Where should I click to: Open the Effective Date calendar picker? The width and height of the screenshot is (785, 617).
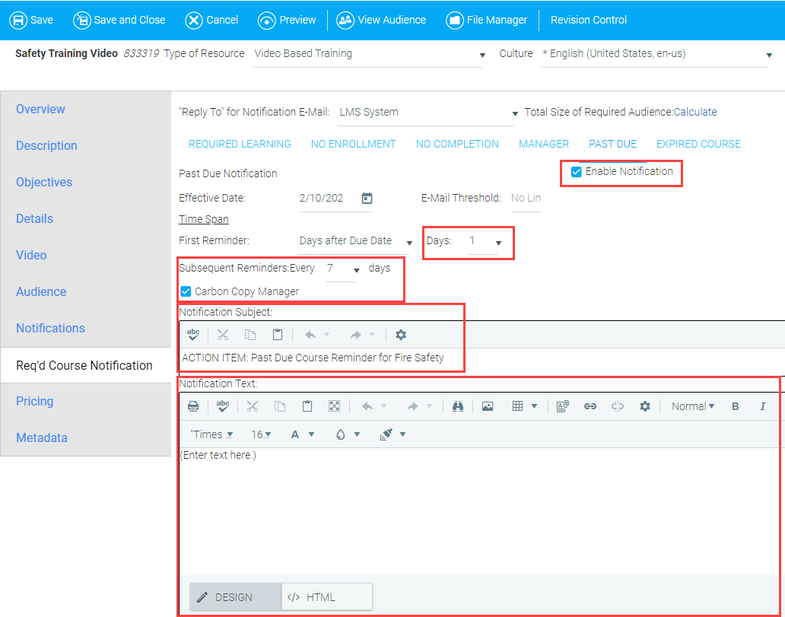pos(367,199)
